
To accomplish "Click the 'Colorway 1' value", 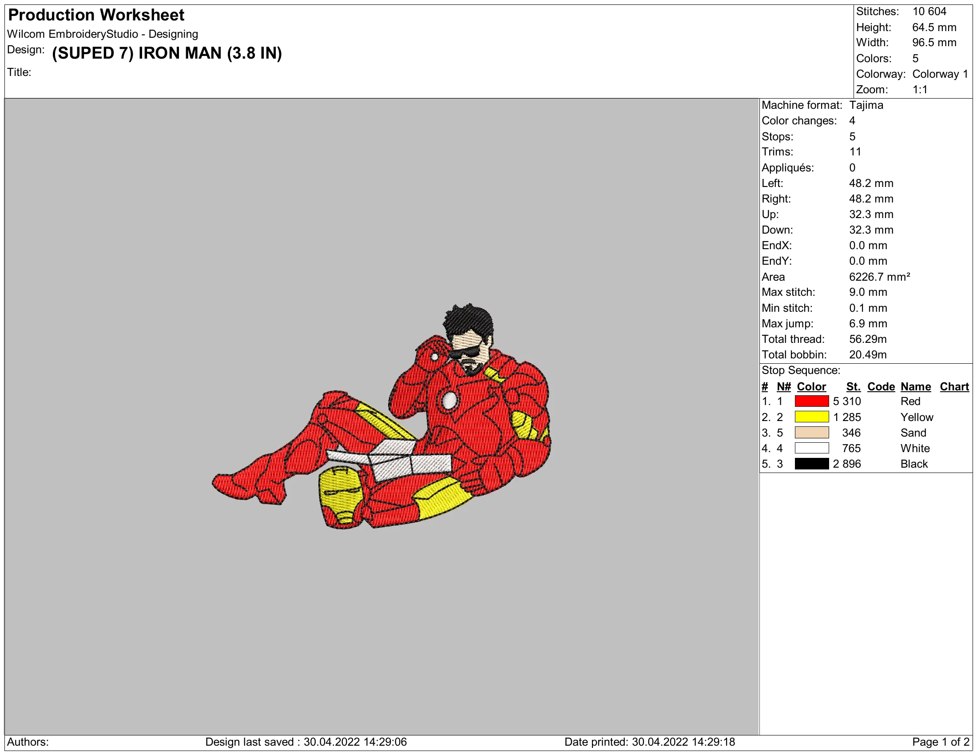I will coord(940,74).
